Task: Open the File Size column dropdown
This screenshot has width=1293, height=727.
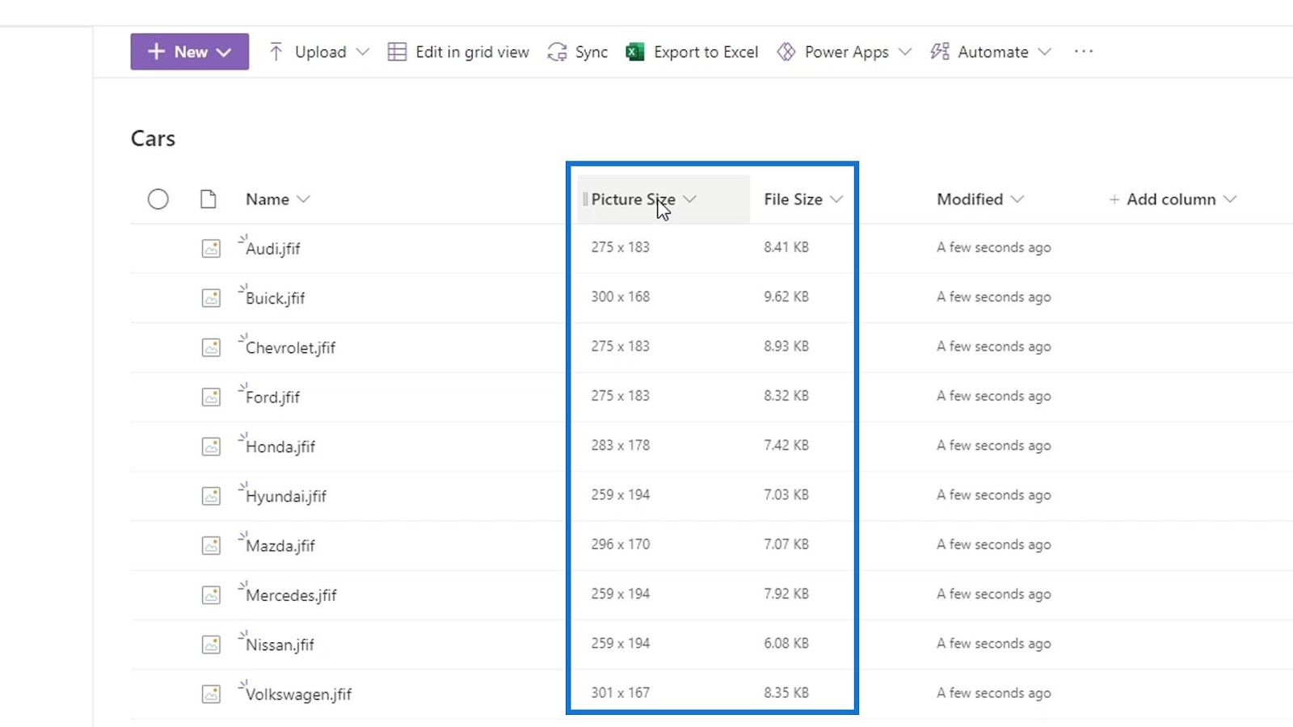Action: (836, 199)
